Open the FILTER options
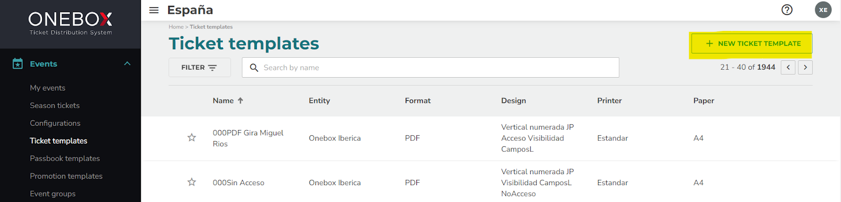This screenshot has width=841, height=202. pyautogui.click(x=199, y=67)
